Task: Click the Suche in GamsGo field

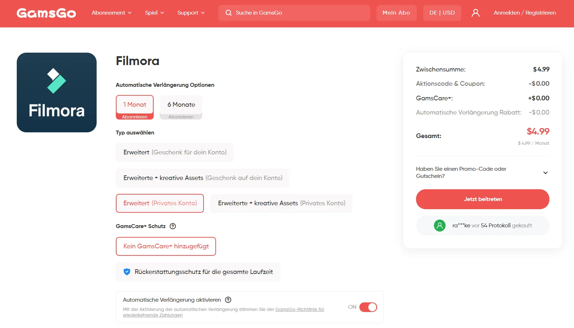Action: 294,13
